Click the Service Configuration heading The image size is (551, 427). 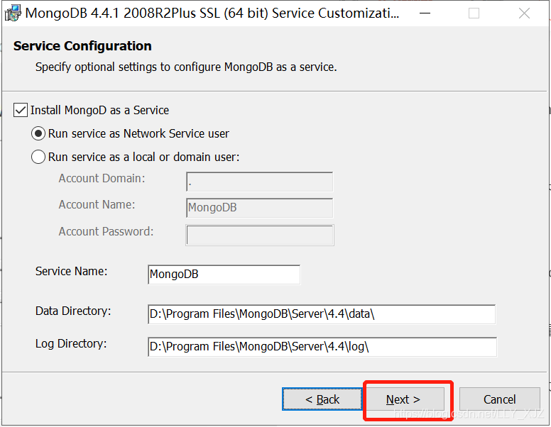[82, 46]
